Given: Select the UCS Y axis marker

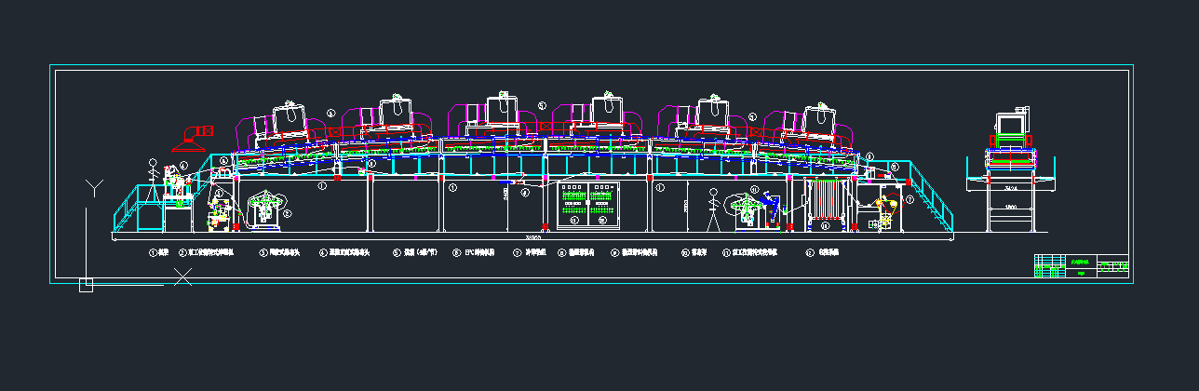Looking at the screenshot, I should click(x=94, y=187).
